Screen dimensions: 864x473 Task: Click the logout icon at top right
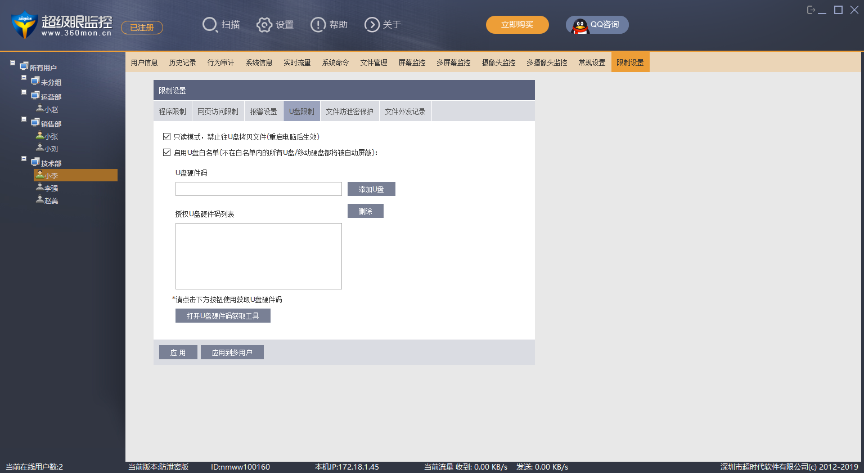pyautogui.click(x=811, y=10)
